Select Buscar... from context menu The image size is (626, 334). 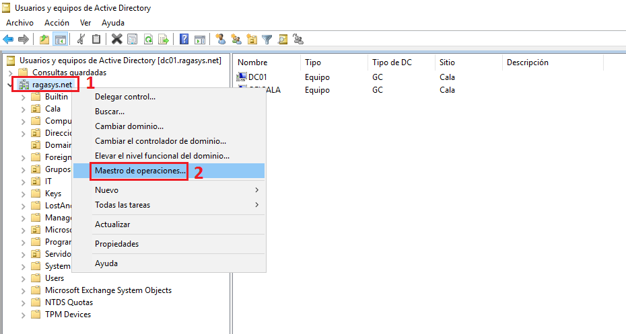coord(169,112)
